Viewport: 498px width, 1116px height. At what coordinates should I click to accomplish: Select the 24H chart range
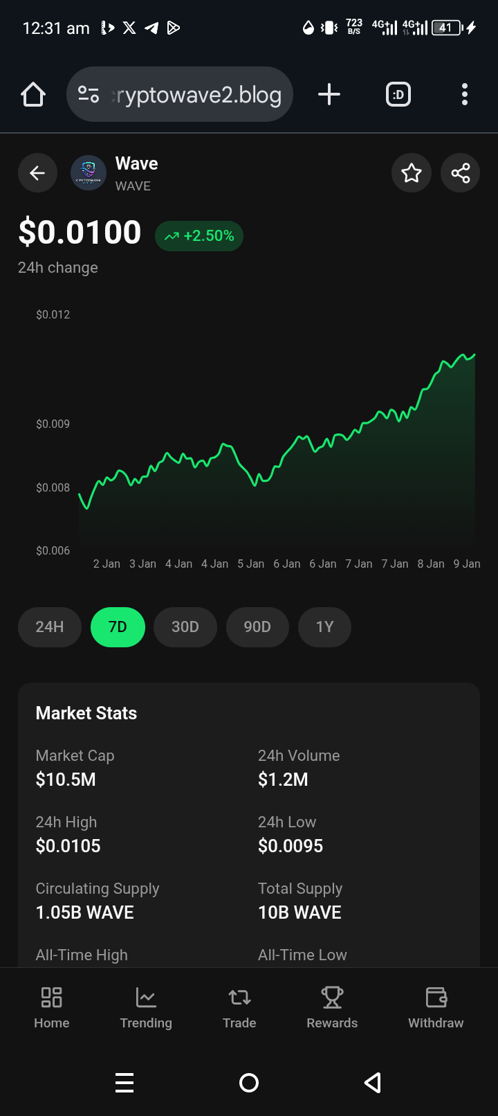tap(50, 627)
